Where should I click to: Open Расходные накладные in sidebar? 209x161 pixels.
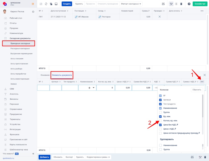click(20, 48)
